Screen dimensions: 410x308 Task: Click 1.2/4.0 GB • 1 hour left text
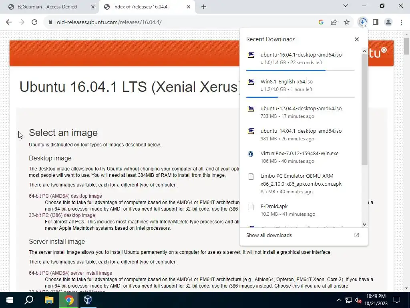287,89
